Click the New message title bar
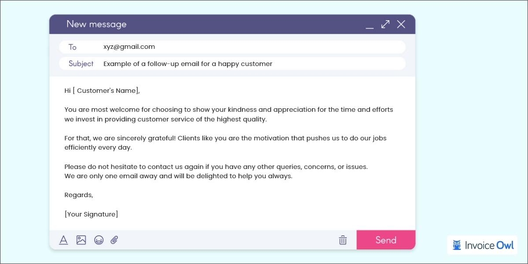 pyautogui.click(x=97, y=24)
